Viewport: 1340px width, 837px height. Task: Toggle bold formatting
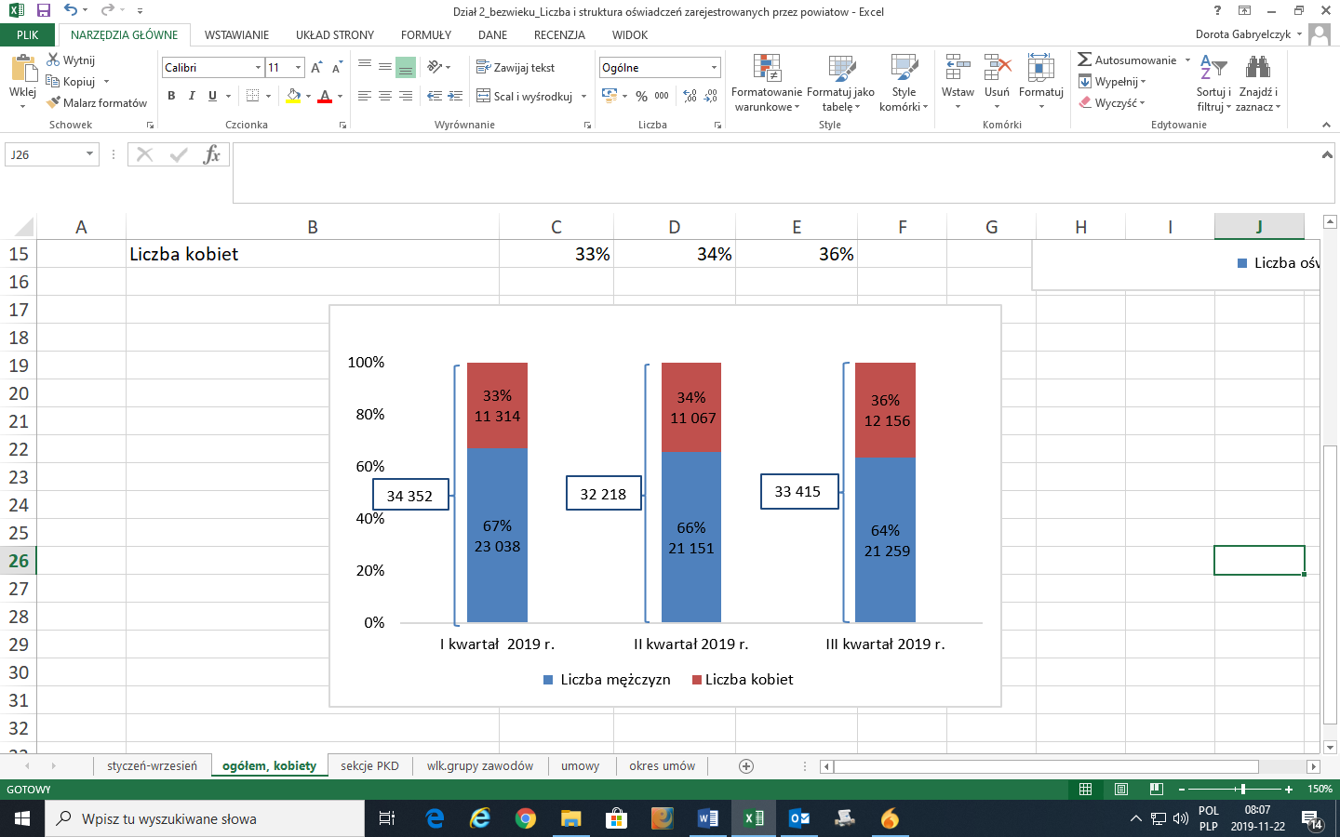coord(171,96)
